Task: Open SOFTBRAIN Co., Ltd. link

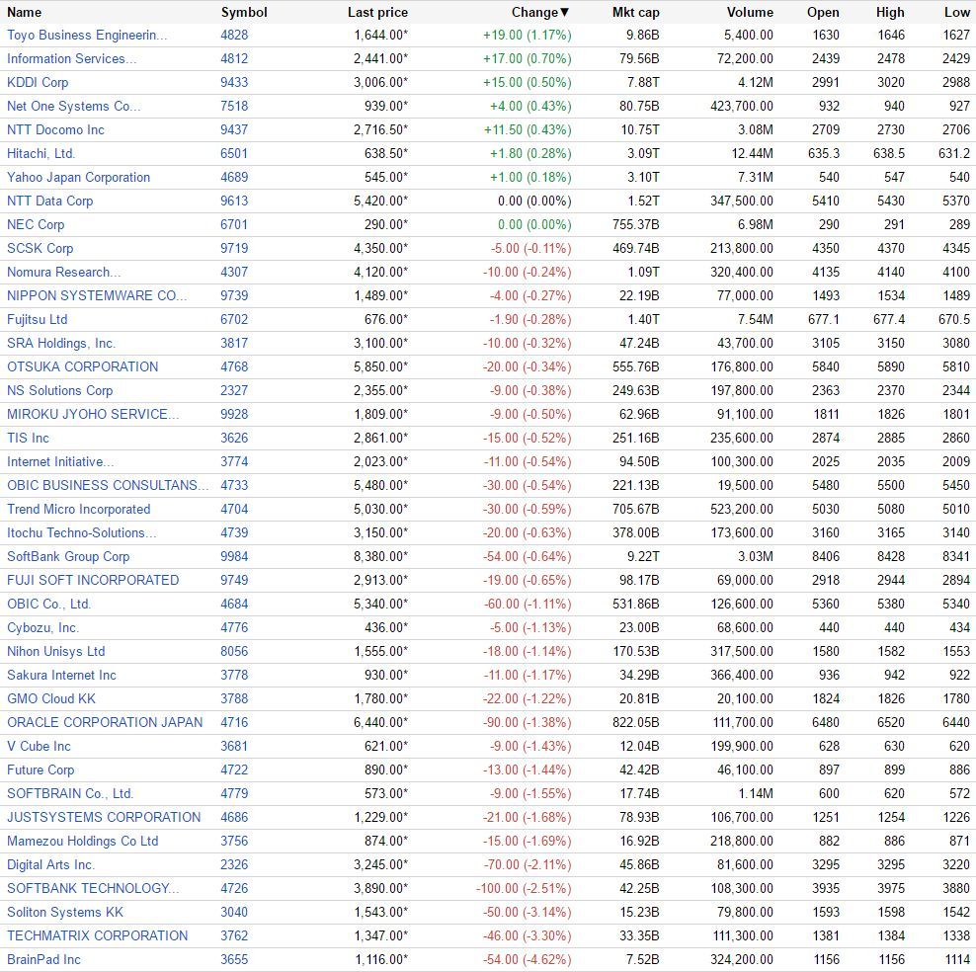Action: (70, 793)
